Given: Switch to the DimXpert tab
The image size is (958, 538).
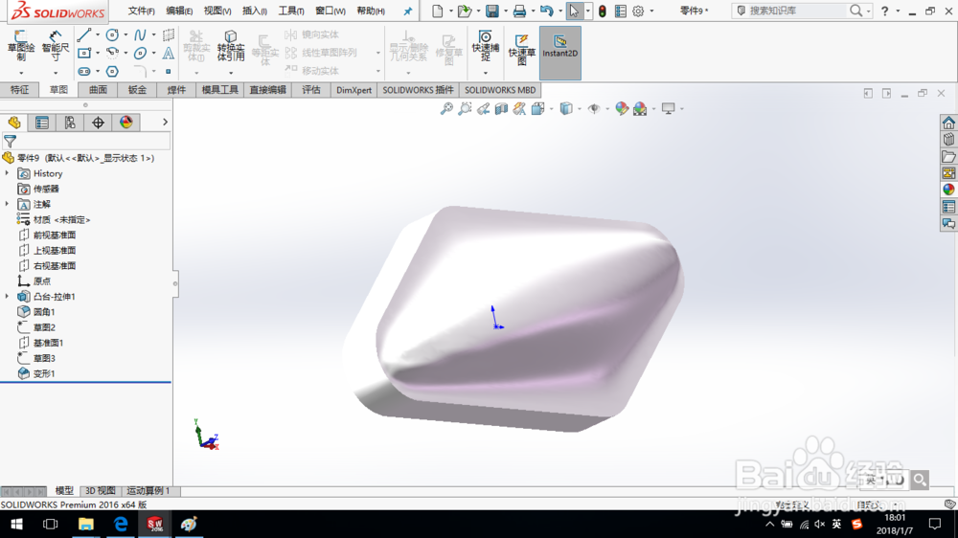Looking at the screenshot, I should click(354, 90).
